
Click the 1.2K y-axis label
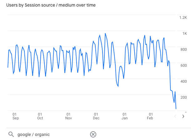(x=183, y=18)
